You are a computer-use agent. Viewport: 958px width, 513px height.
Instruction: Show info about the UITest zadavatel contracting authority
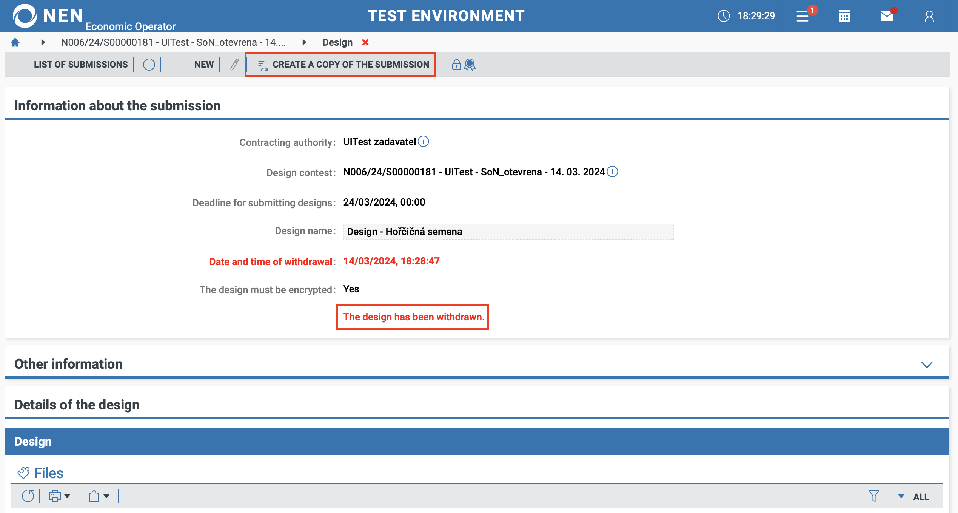424,141
